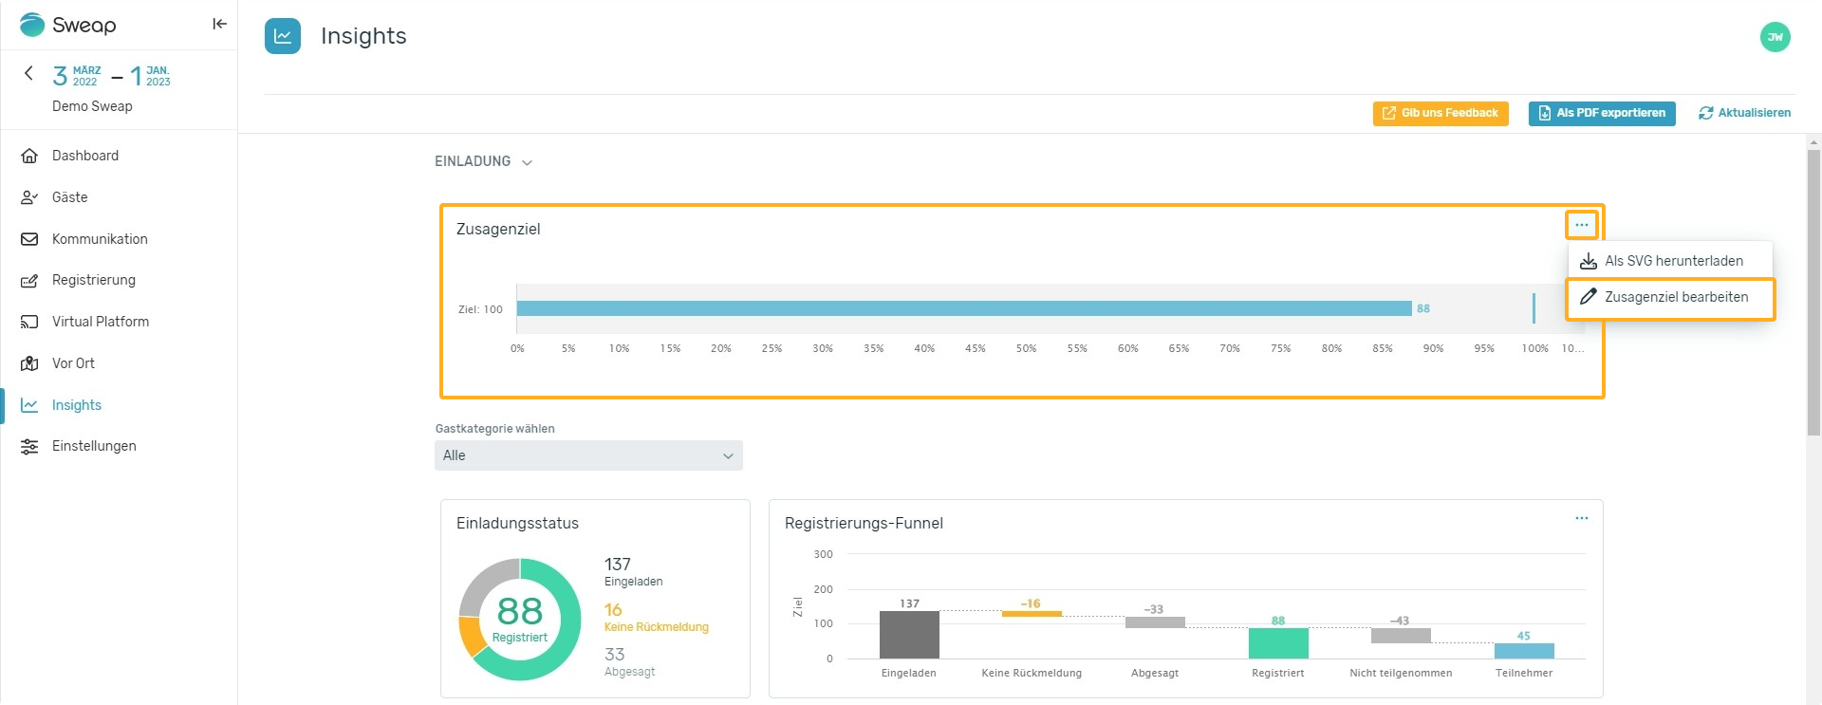1822x705 pixels.
Task: Click the Registrierung pencil icon
Action: coord(29,281)
